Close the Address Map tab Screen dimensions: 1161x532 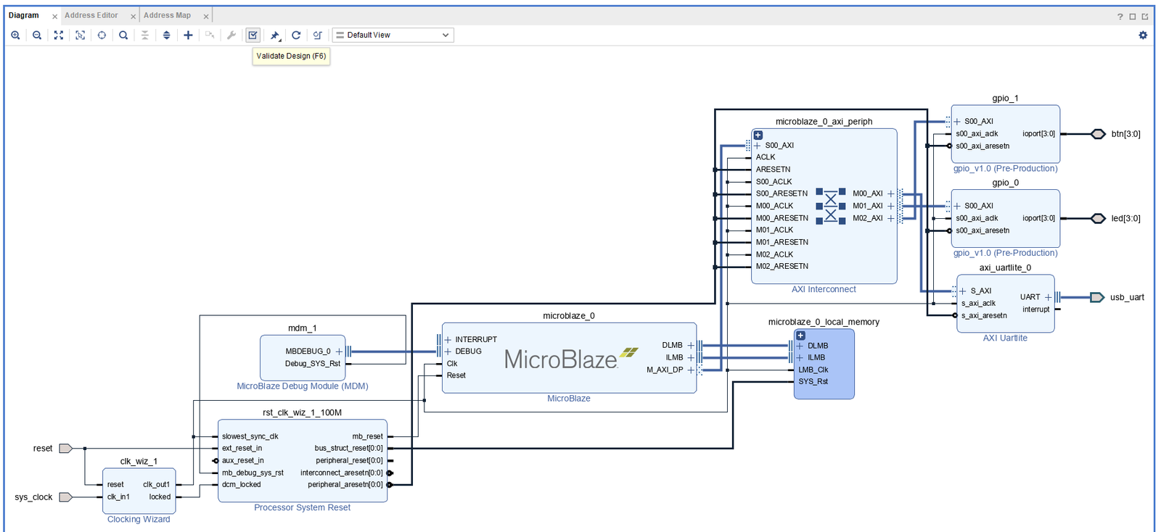[x=206, y=16]
